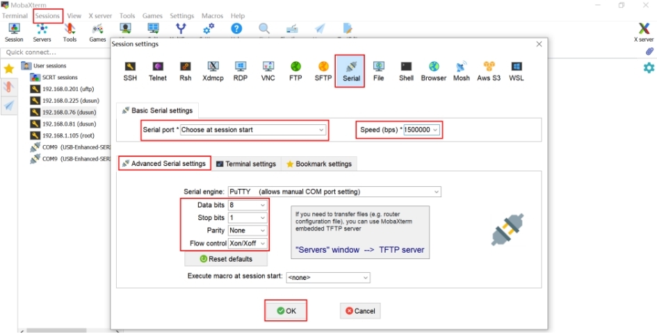Select the User sessions tree folder
The image size is (657, 334).
tap(44, 66)
